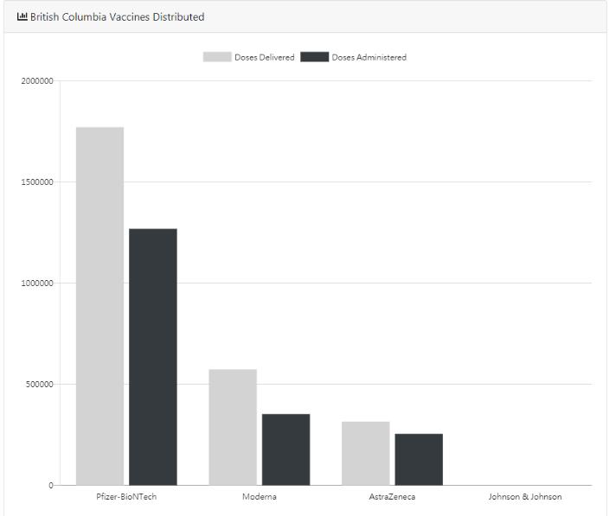The height and width of the screenshot is (516, 609).
Task: Select the AstraZeneca administered doses bar
Action: 419,459
